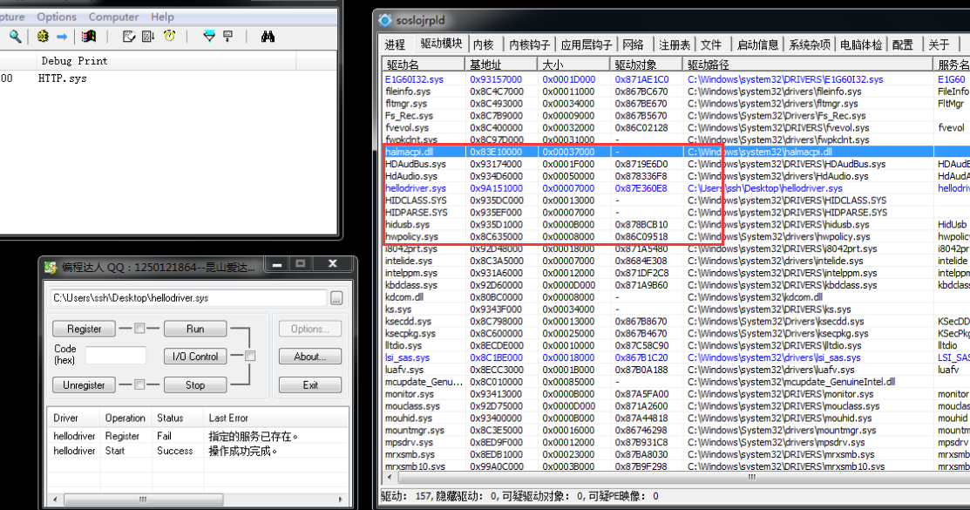
Task: Click the driver loader title bar icon
Action: coord(51,268)
